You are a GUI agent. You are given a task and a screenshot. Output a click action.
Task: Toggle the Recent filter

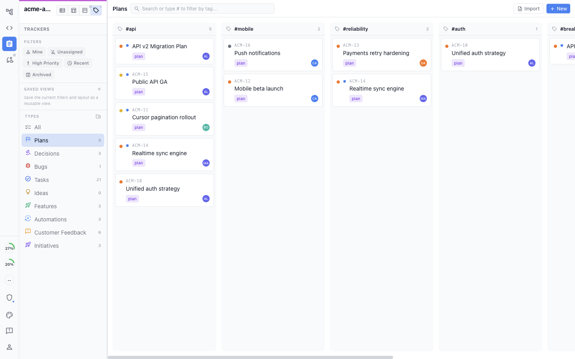click(x=78, y=63)
